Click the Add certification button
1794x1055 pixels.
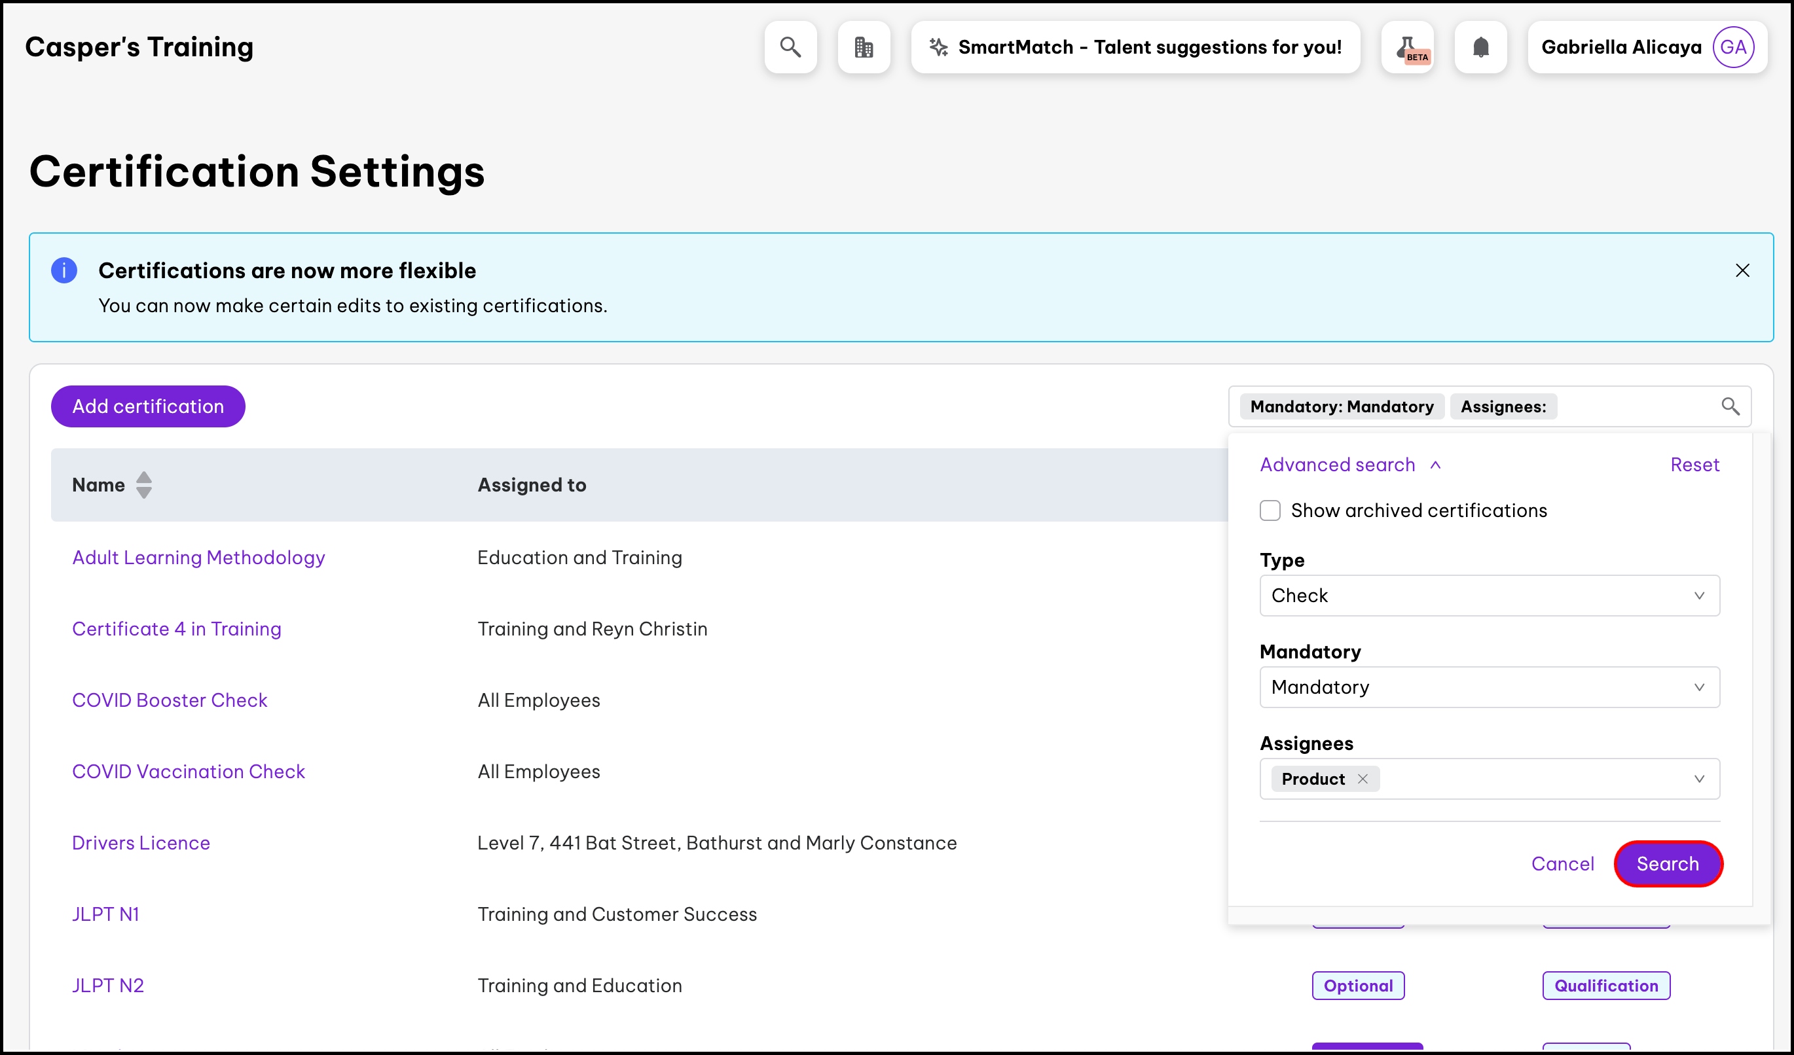point(148,406)
